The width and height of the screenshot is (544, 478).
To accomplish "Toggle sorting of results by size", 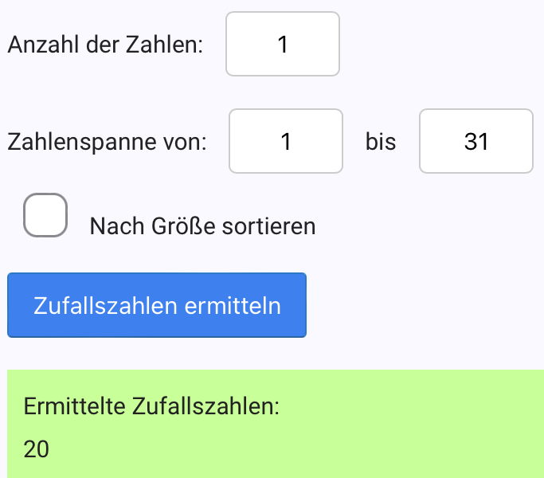I will (45, 215).
